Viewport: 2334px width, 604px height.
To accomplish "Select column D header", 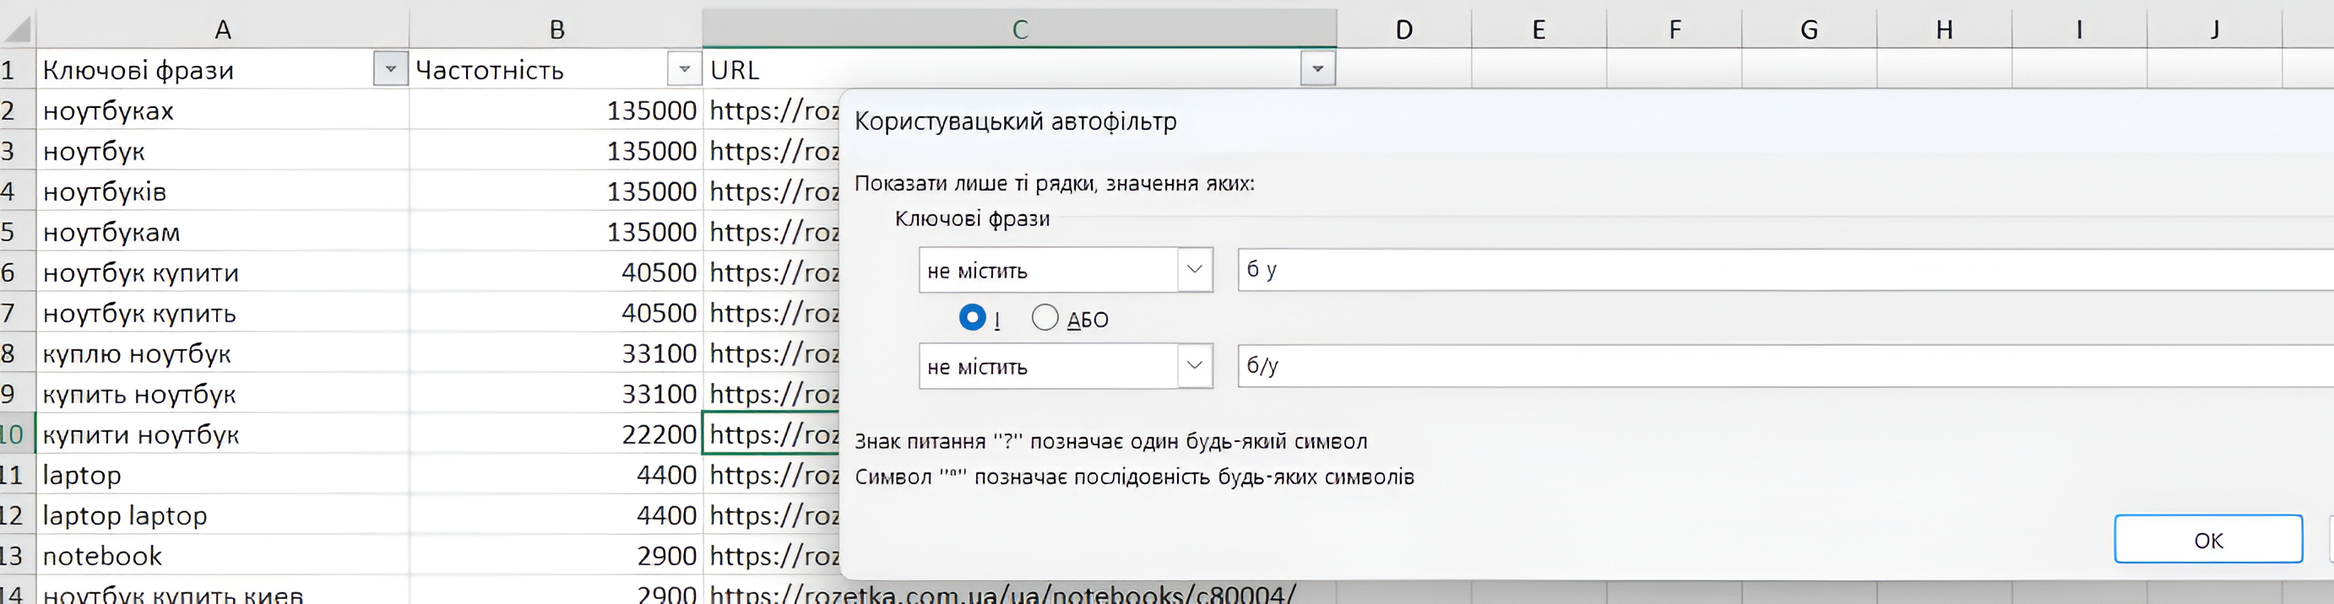I will click(x=1404, y=29).
